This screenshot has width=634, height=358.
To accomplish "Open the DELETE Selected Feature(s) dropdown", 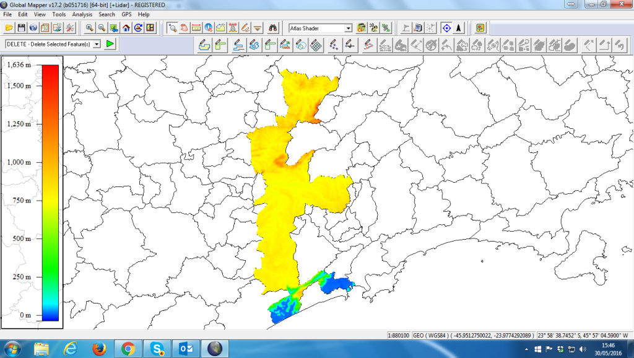I will (96, 44).
